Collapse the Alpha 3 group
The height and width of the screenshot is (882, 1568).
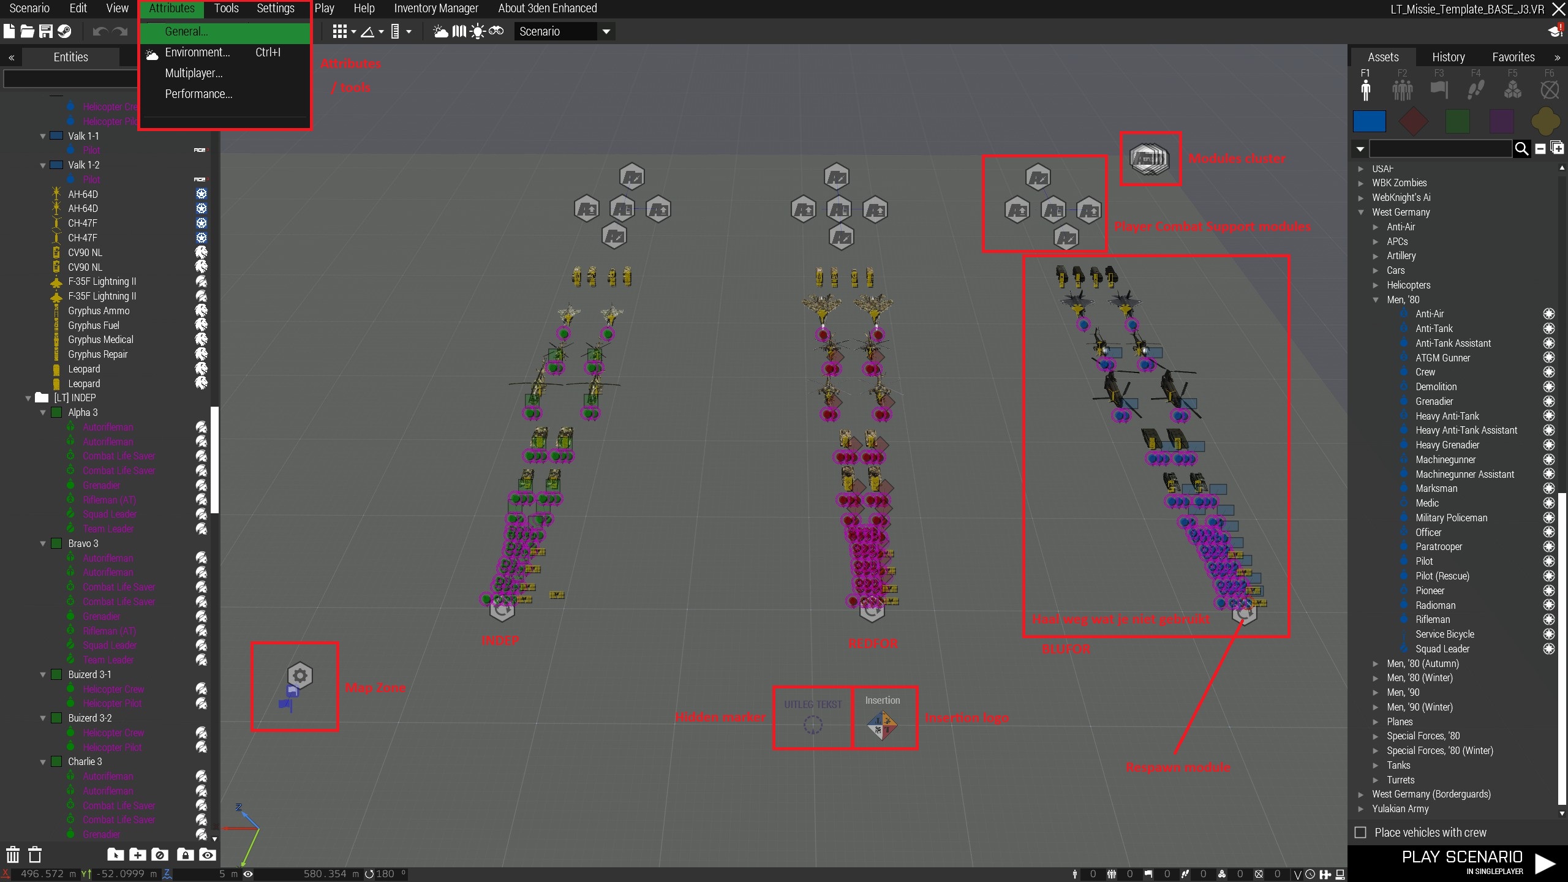pyautogui.click(x=43, y=413)
